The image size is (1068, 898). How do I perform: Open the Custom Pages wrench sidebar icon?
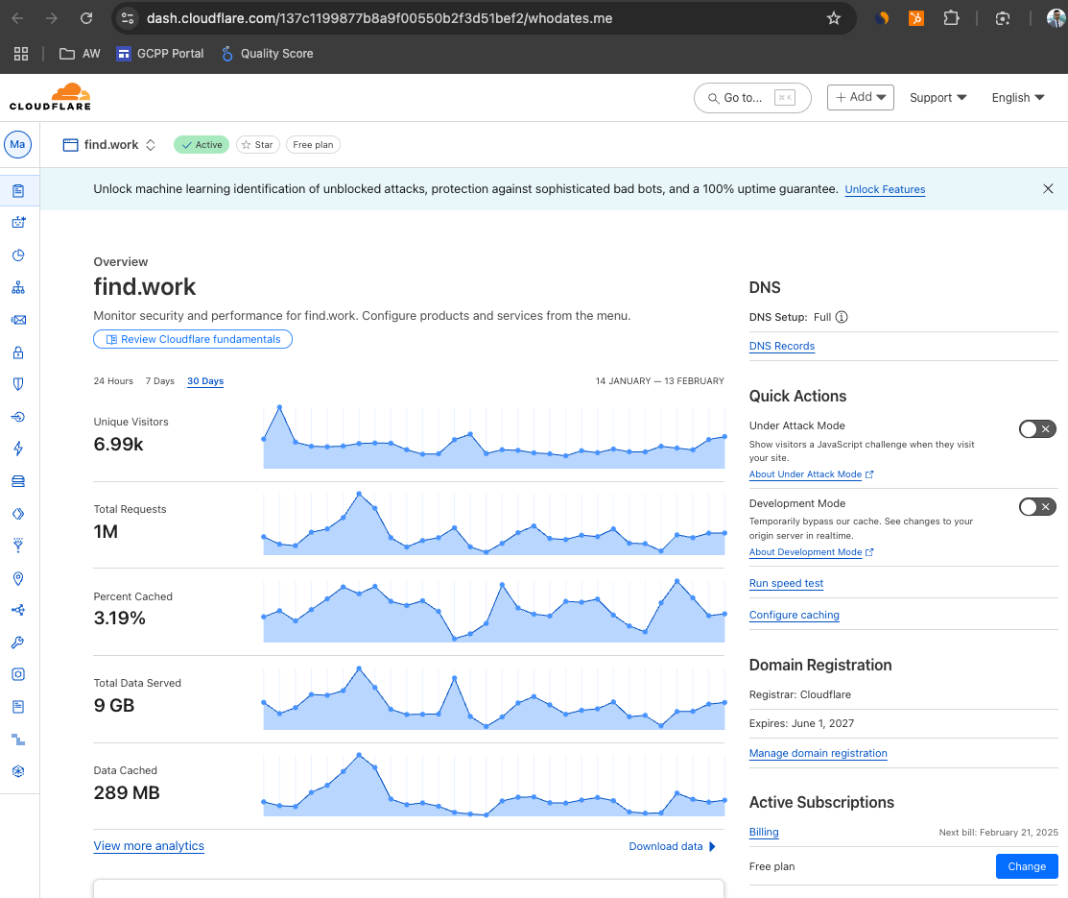pyautogui.click(x=18, y=643)
